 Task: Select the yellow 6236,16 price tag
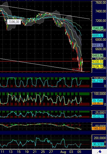tap(98, 66)
